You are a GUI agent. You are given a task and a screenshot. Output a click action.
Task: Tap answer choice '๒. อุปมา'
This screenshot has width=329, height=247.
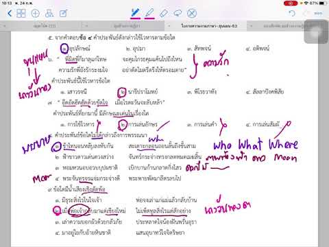point(136,49)
